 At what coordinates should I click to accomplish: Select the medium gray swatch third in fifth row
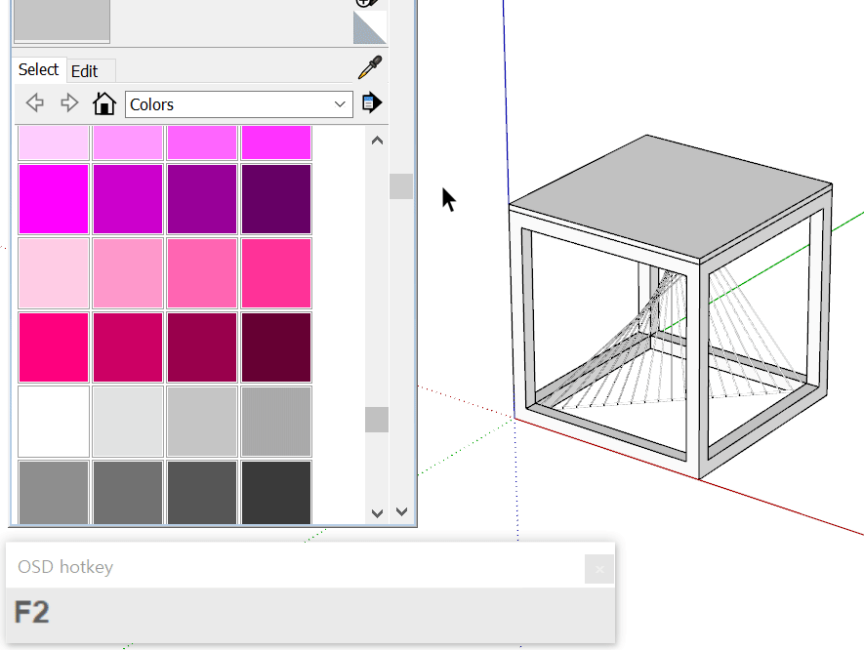tap(202, 422)
